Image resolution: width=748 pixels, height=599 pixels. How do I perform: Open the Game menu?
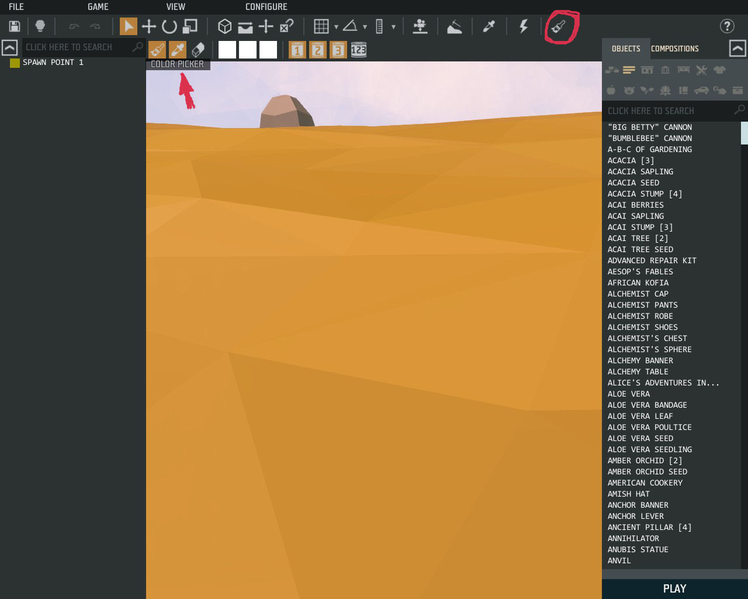(98, 7)
